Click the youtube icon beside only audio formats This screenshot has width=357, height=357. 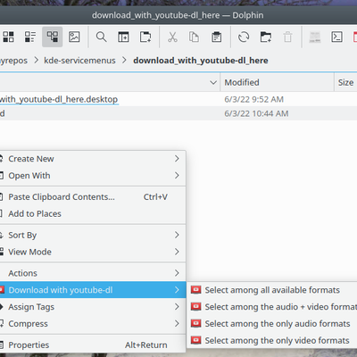[x=195, y=323]
